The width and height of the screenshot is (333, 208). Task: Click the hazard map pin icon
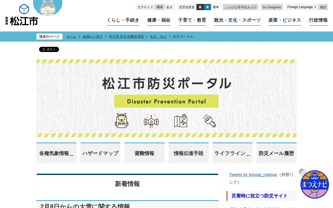pos(181,121)
